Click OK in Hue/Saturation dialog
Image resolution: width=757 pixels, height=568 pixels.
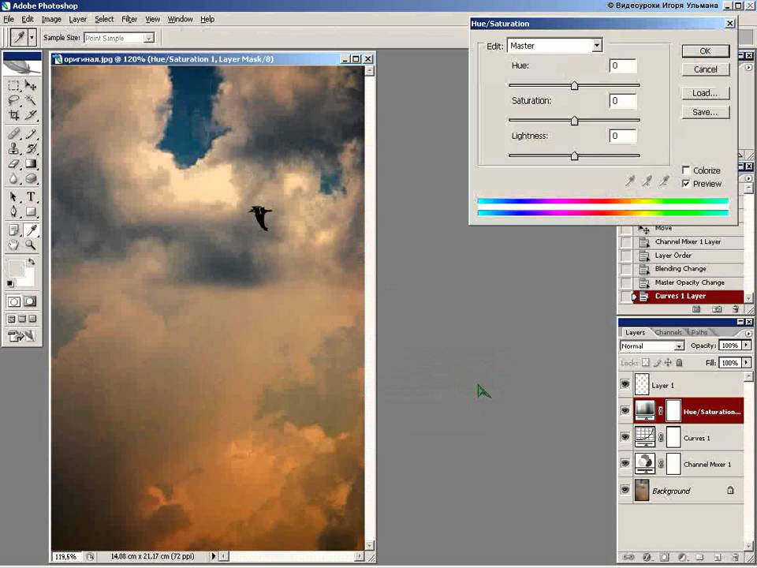coord(705,51)
